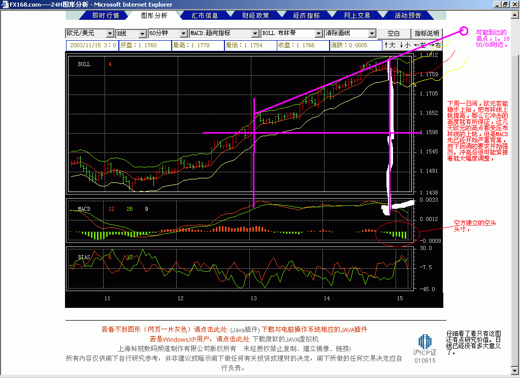Expand the 欧元/美元 currency pair dropdown
Viewport: 520px width, 378px height.
tap(110, 33)
